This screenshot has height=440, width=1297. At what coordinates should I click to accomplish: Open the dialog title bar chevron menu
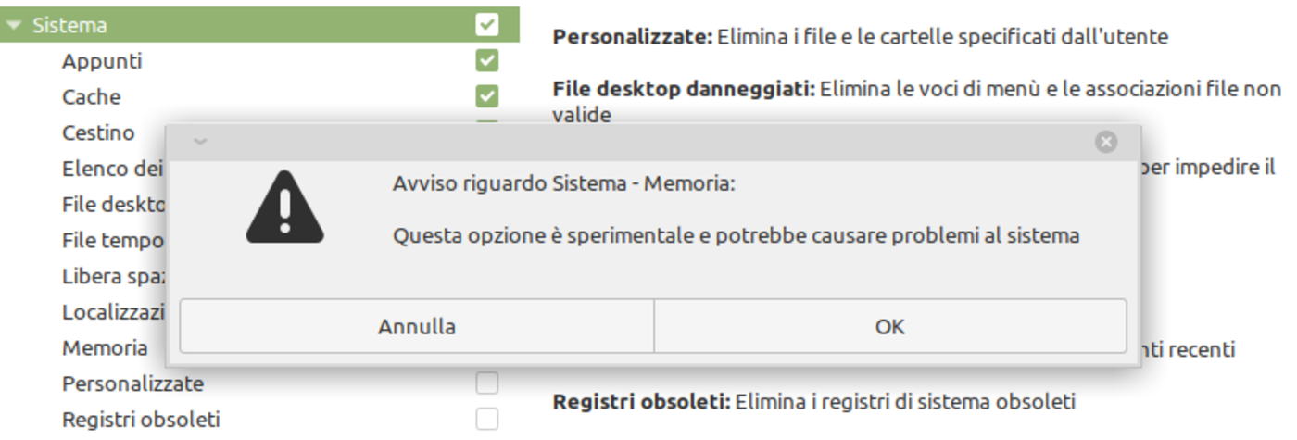click(200, 142)
